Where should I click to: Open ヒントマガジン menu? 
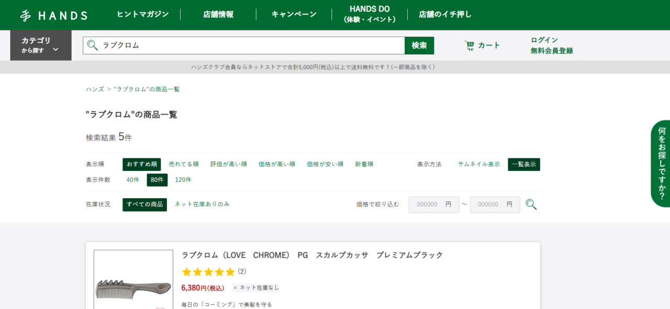tap(143, 15)
